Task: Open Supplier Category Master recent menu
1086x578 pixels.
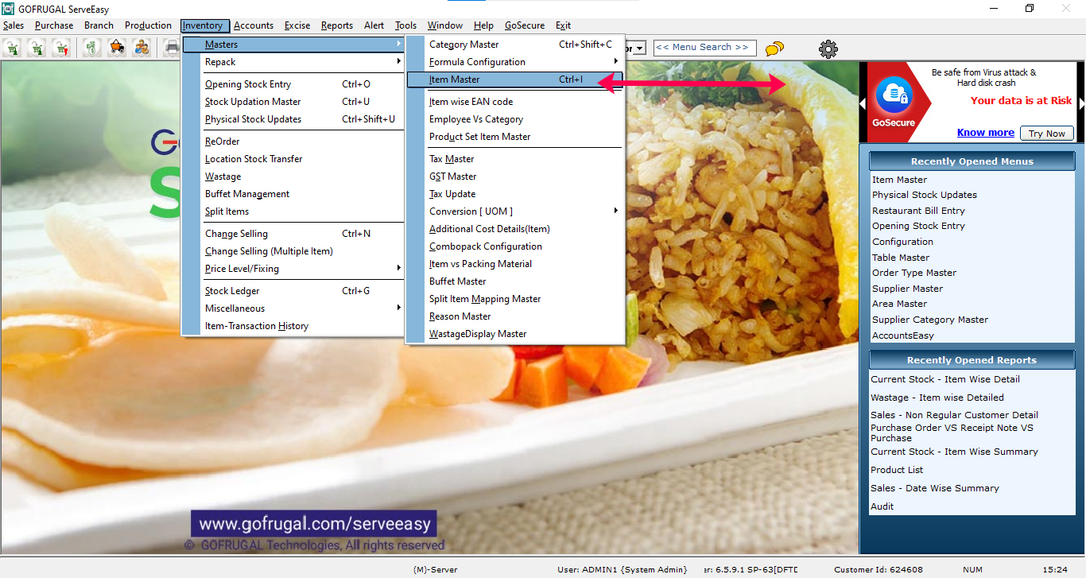Action: click(930, 320)
